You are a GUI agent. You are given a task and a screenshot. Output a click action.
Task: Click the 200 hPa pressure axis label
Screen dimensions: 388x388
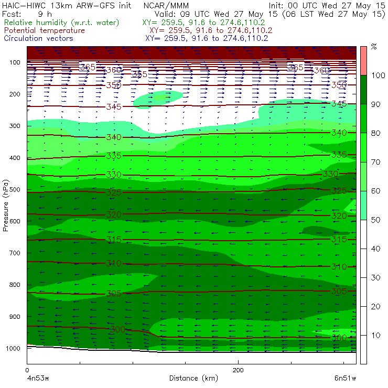[x=15, y=94]
